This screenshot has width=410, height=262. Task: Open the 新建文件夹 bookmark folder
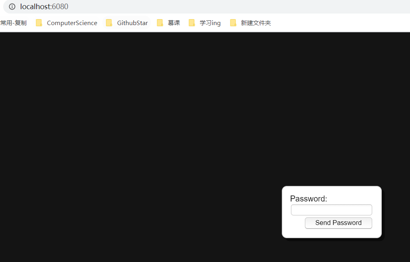pyautogui.click(x=250, y=23)
